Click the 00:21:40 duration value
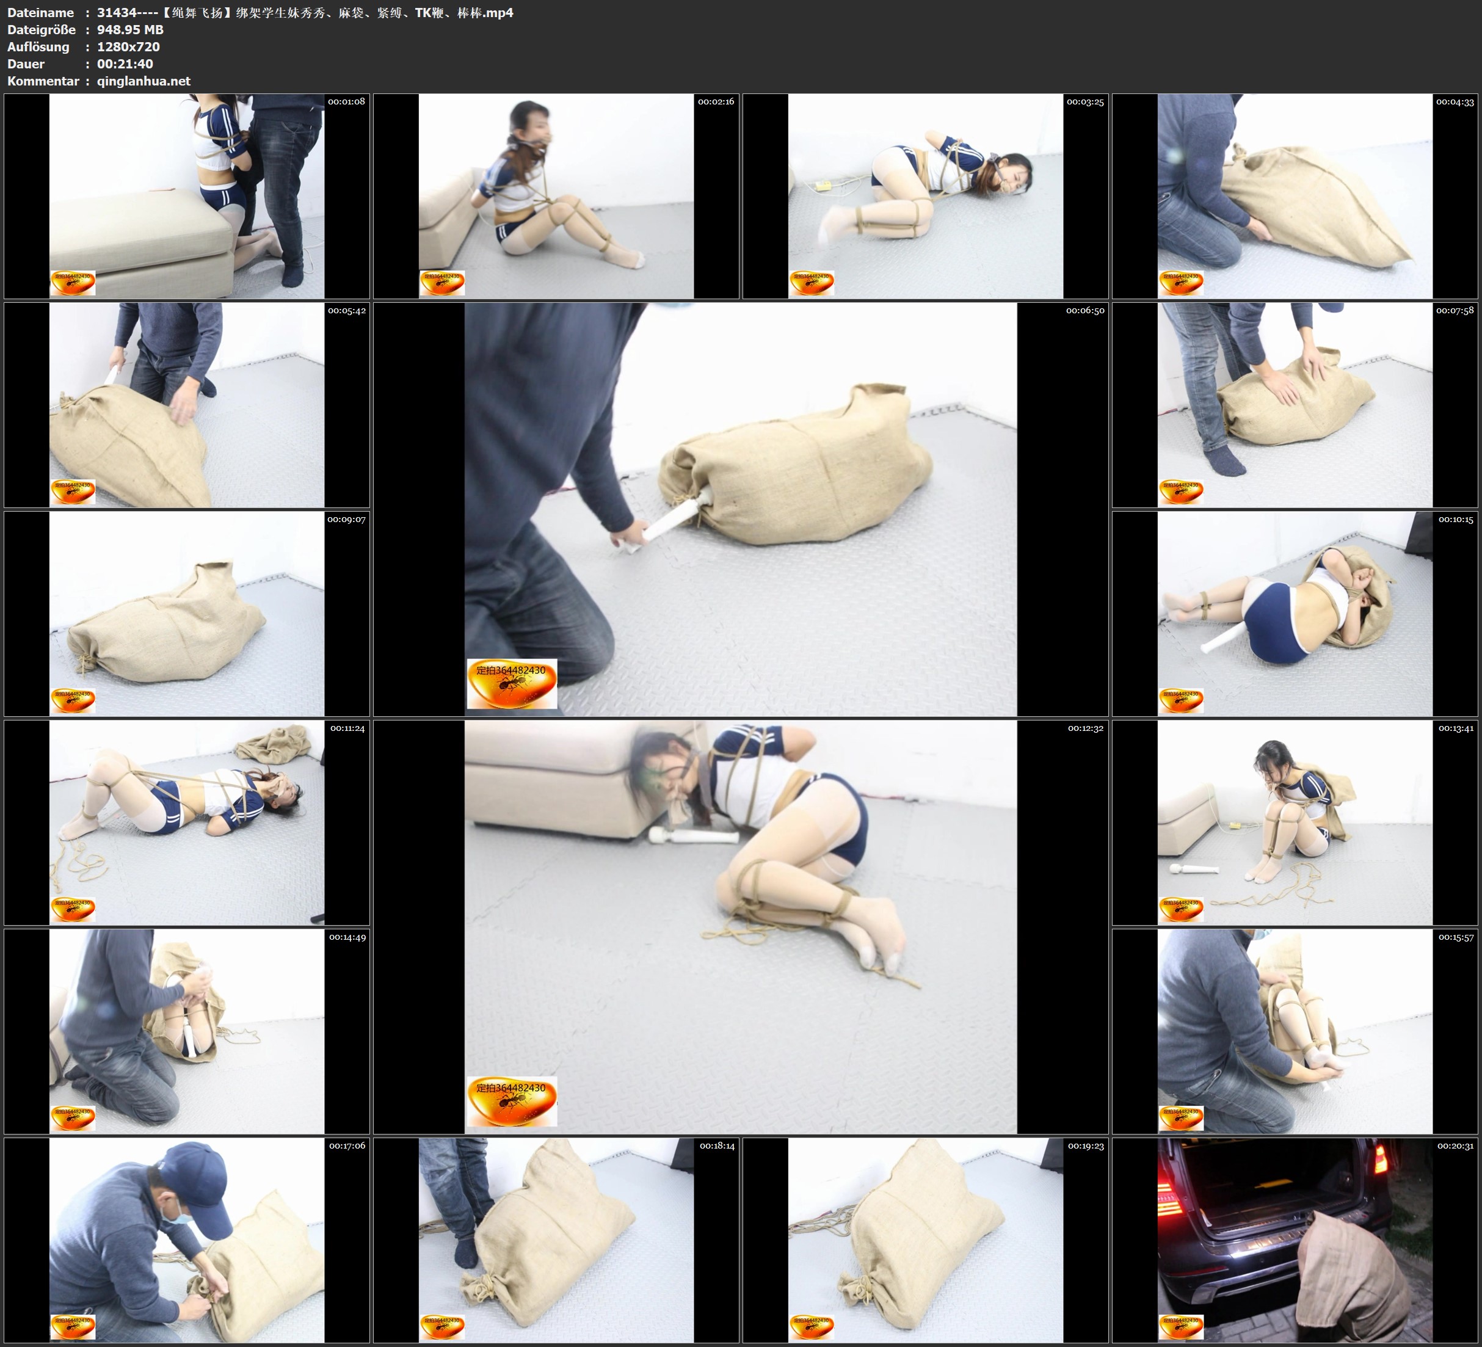Image resolution: width=1482 pixels, height=1347 pixels. pyautogui.click(x=125, y=64)
